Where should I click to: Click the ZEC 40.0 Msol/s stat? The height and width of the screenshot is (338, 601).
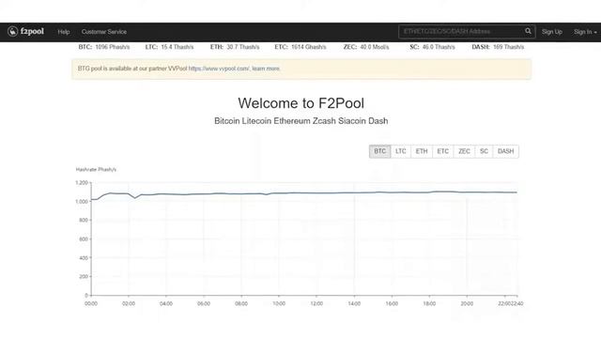366,47
